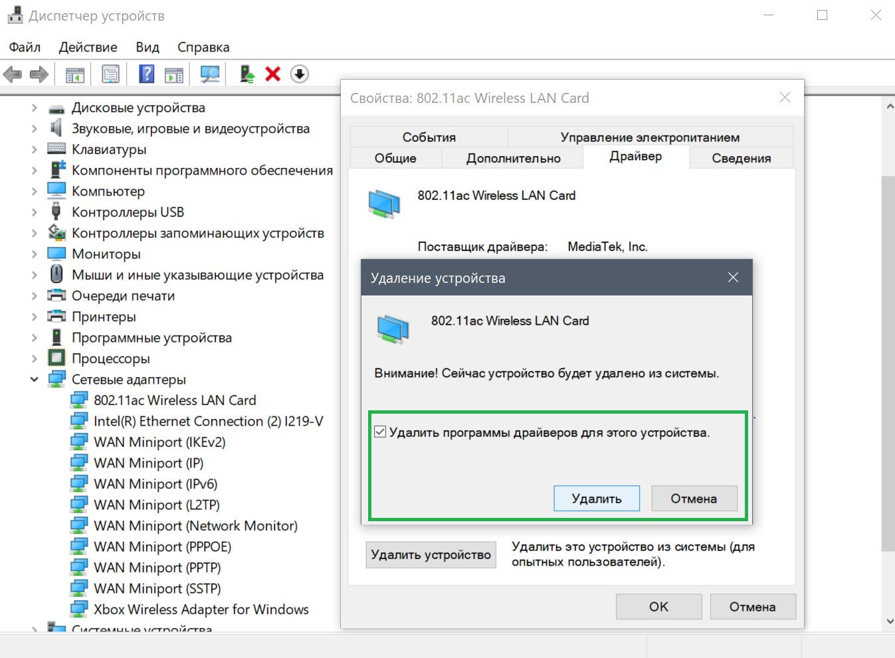Viewport: 895px width, 658px height.
Task: Expand the Дисковые устройства node
Action: [x=34, y=108]
